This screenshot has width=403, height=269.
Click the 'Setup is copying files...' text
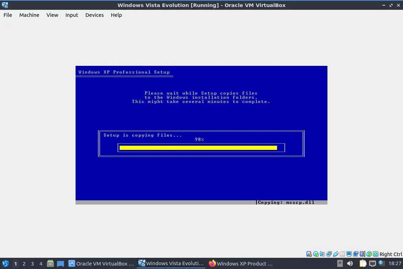(143, 135)
